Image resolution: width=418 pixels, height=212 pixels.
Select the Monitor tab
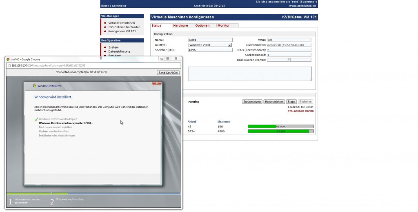(x=223, y=25)
